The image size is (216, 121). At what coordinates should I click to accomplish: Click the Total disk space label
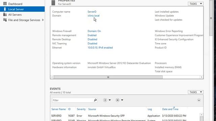click(x=163, y=71)
